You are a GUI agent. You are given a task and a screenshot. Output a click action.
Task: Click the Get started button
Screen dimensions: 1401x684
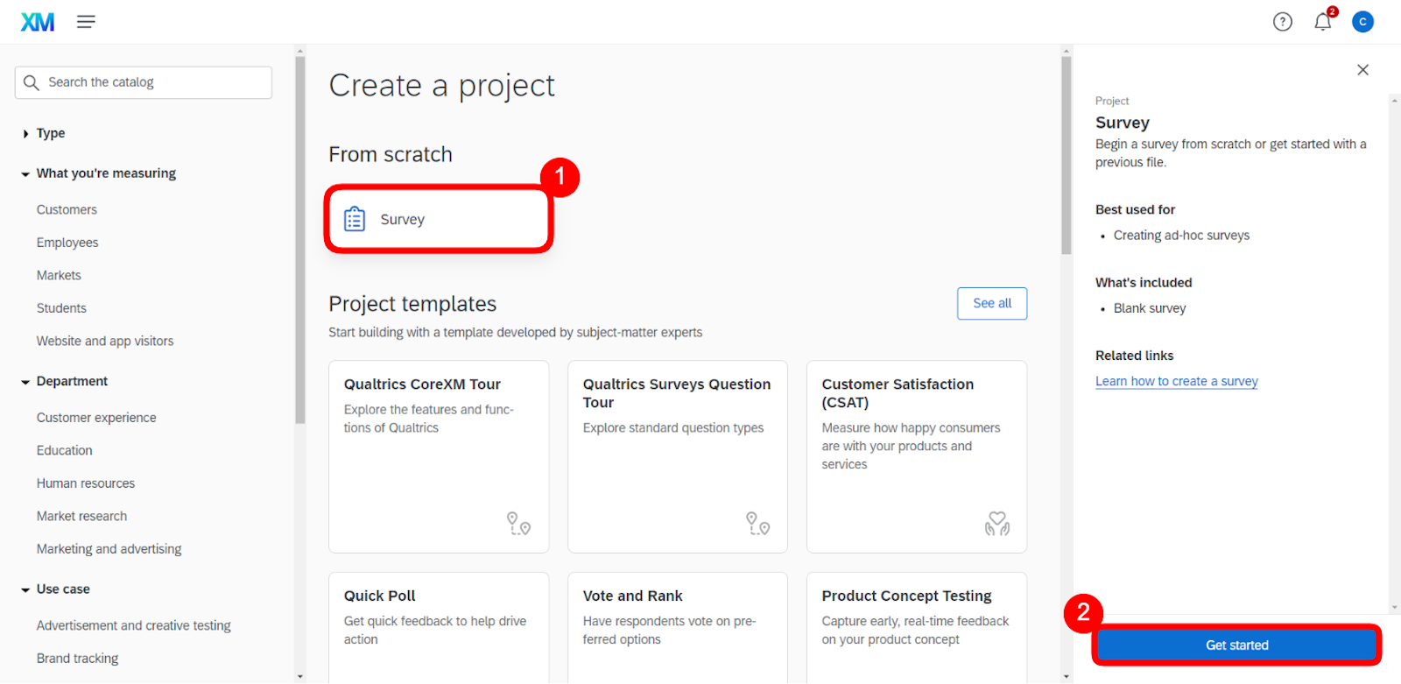click(1236, 645)
